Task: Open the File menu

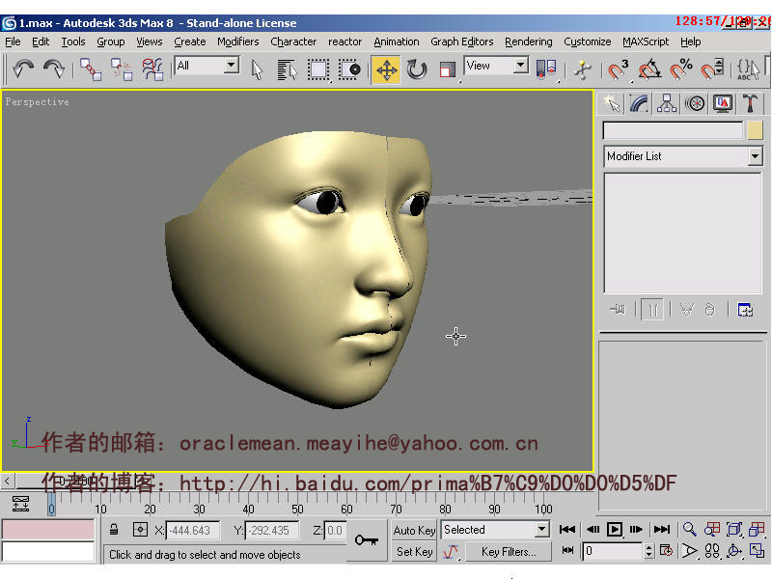Action: (x=13, y=41)
